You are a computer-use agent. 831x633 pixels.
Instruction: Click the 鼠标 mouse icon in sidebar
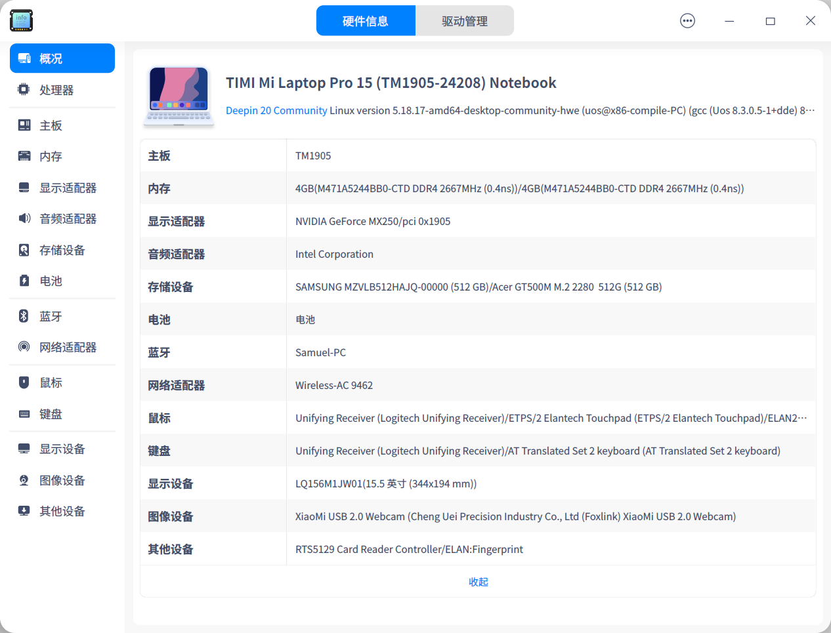pyautogui.click(x=24, y=382)
